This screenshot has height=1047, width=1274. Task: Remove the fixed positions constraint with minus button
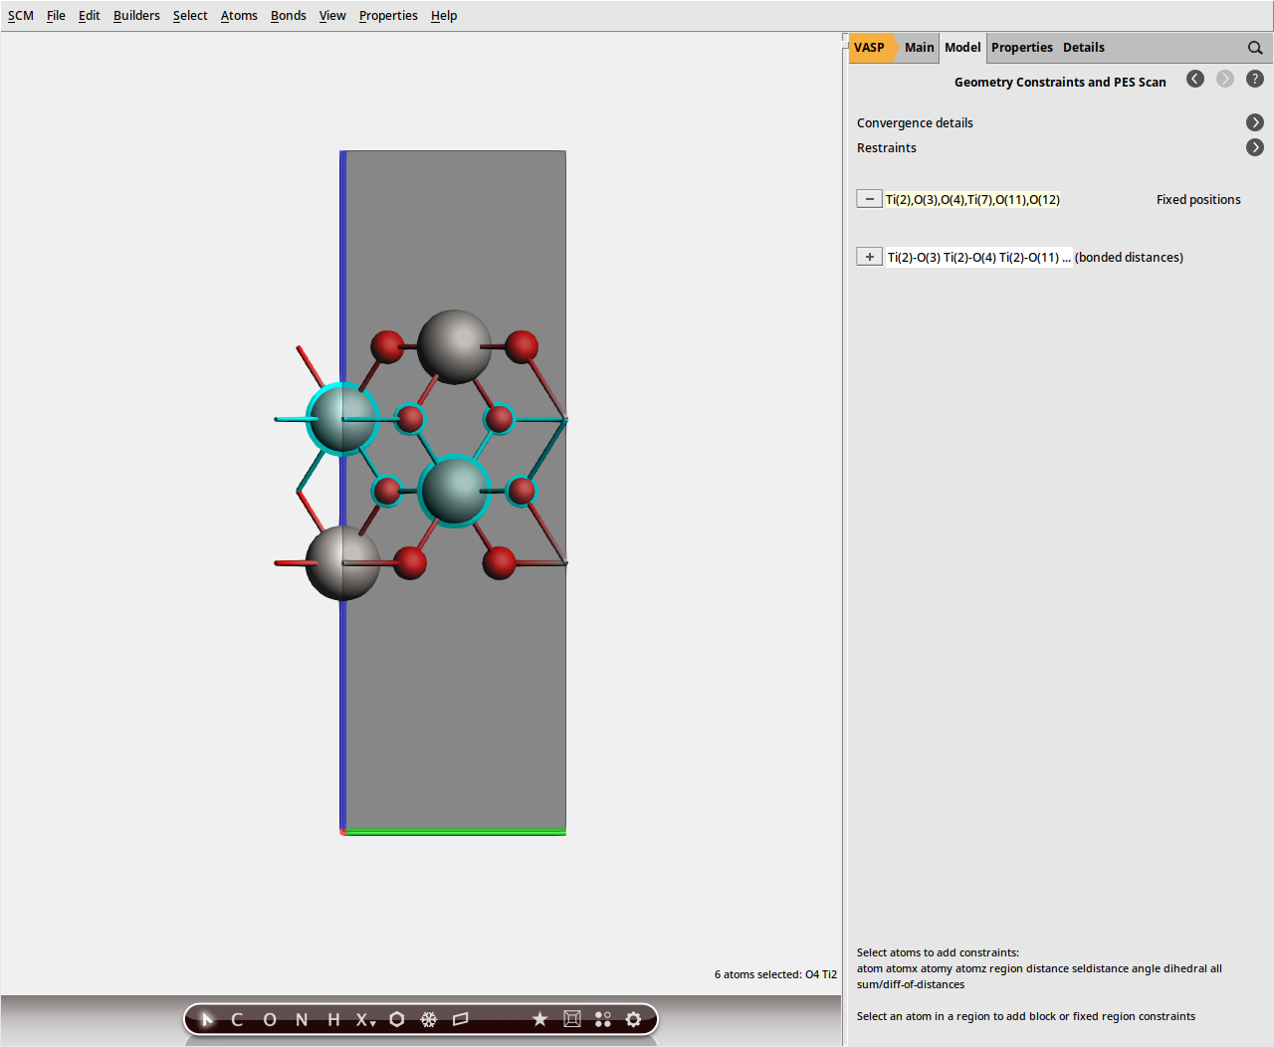tap(868, 198)
